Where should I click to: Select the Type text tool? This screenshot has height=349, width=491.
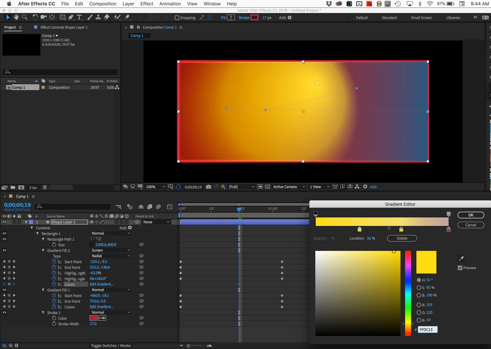pyautogui.click(x=79, y=17)
